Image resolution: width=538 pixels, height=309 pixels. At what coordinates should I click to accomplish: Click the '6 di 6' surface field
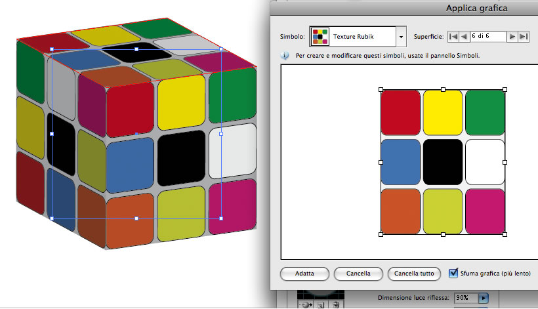488,36
